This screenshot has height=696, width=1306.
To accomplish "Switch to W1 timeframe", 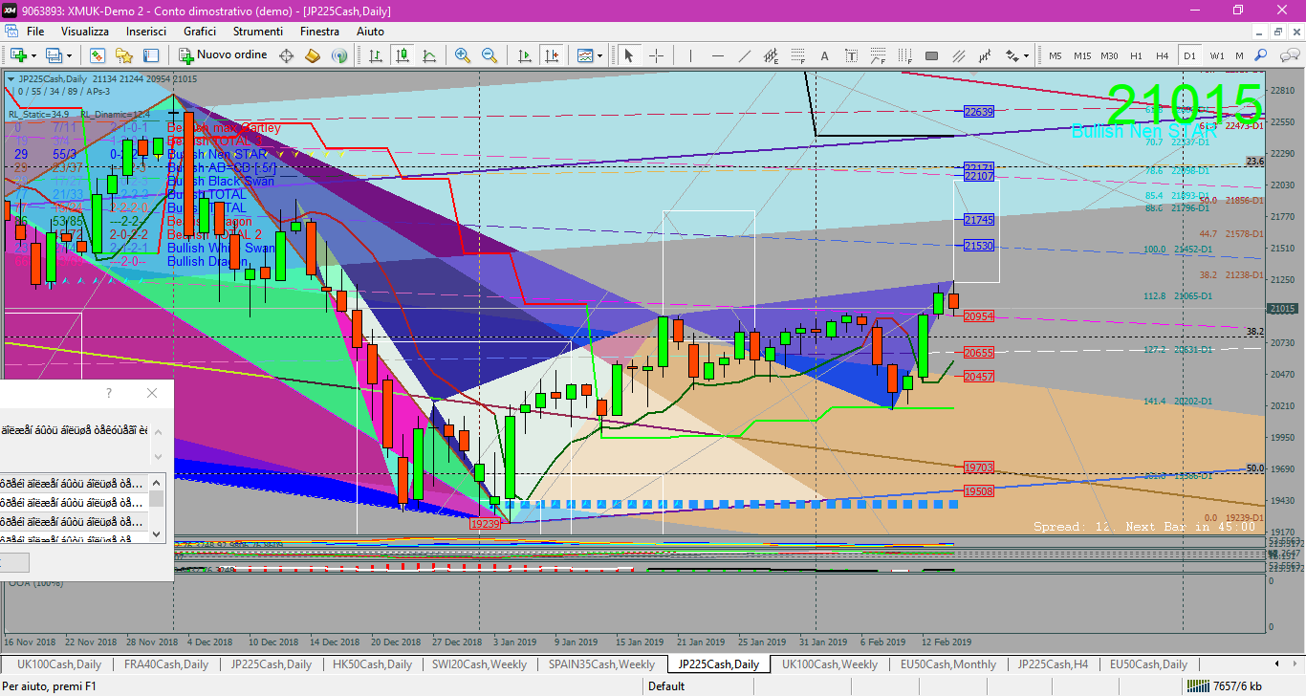I will point(1216,55).
